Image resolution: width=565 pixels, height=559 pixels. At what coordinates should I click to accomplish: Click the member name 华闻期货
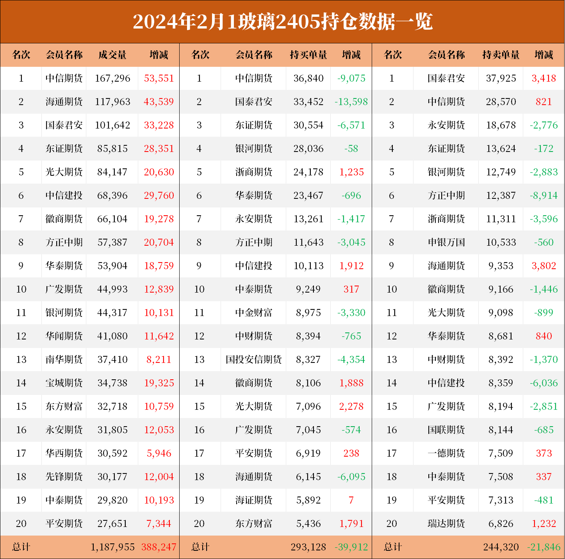pyautogui.click(x=64, y=336)
